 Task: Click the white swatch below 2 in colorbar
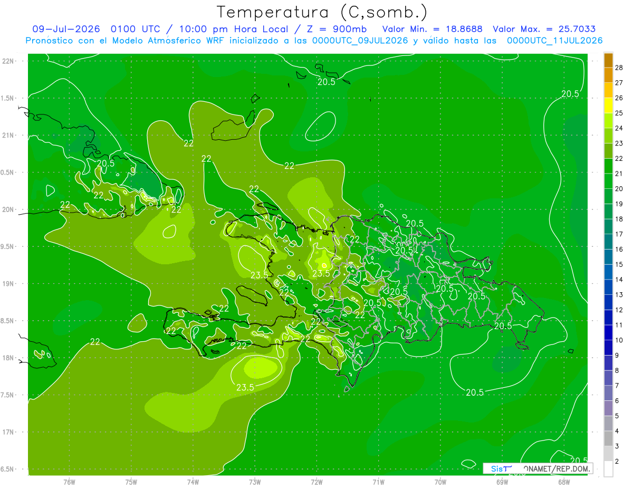click(x=608, y=469)
